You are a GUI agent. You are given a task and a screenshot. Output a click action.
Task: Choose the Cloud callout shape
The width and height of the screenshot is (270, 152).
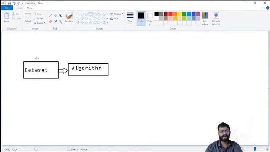(x=103, y=22)
